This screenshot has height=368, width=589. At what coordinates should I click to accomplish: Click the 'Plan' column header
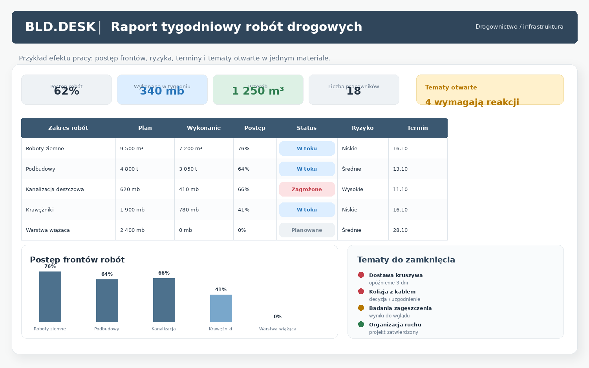145,128
